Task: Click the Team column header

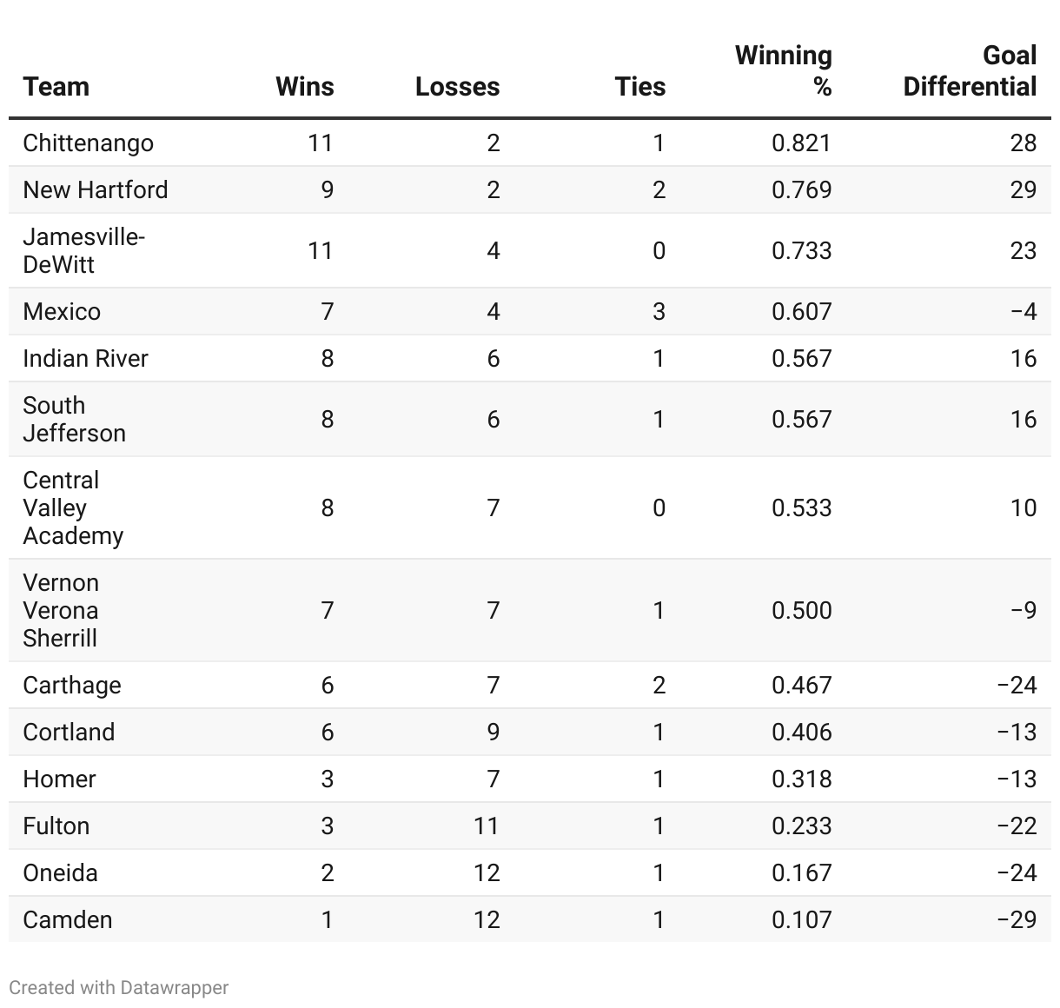Action: [56, 87]
